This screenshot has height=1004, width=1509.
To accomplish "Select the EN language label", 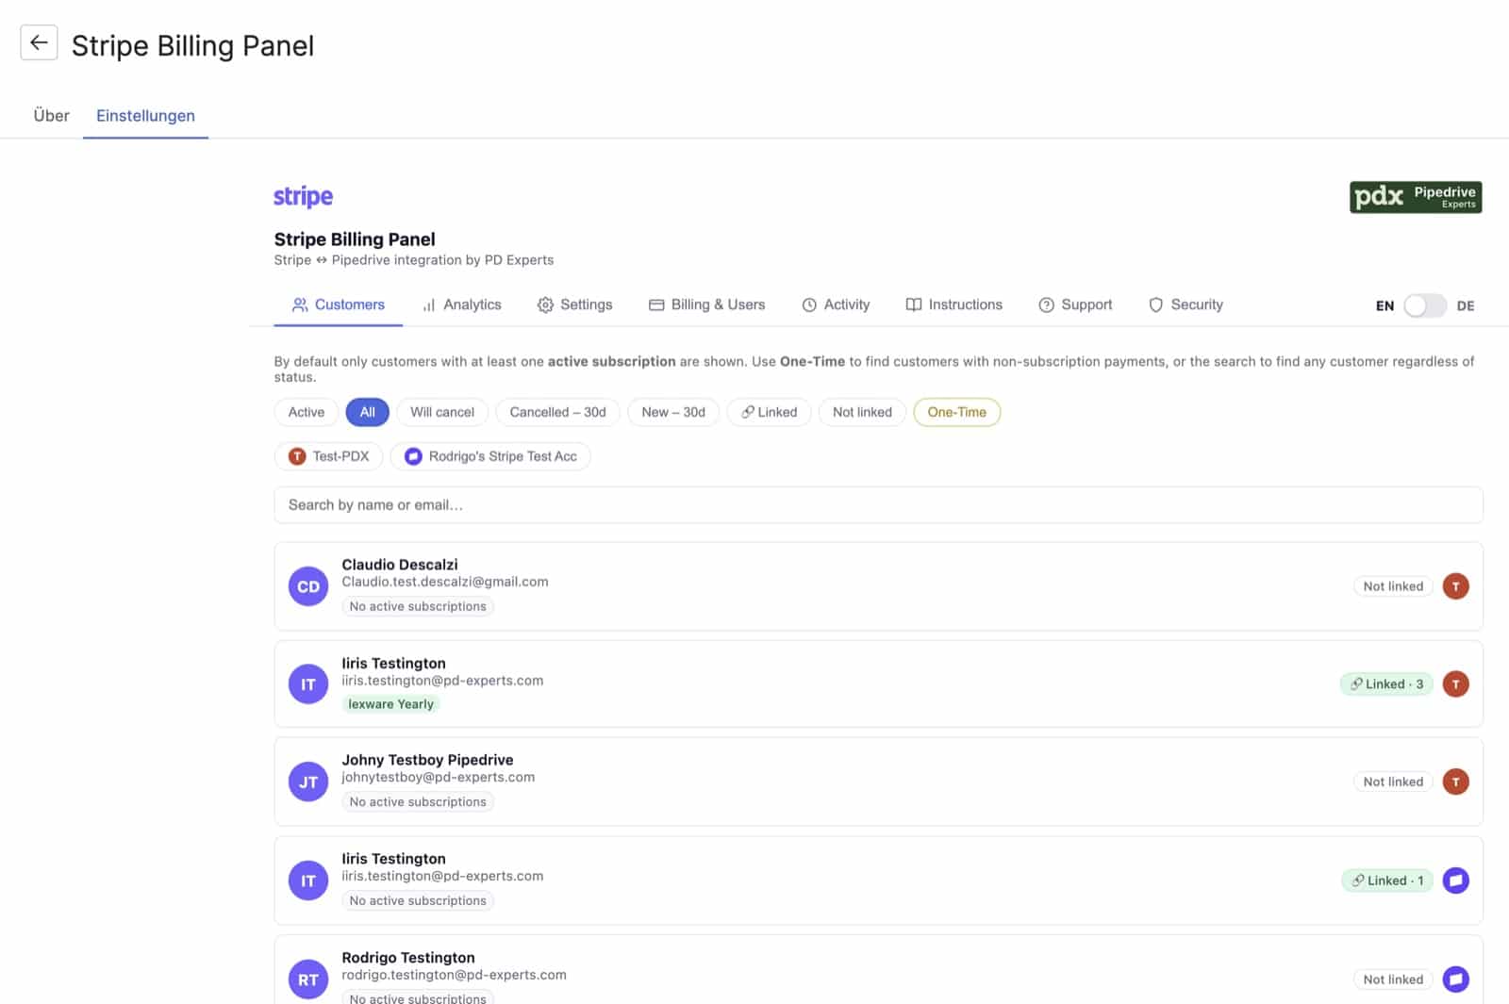I will pos(1385,305).
